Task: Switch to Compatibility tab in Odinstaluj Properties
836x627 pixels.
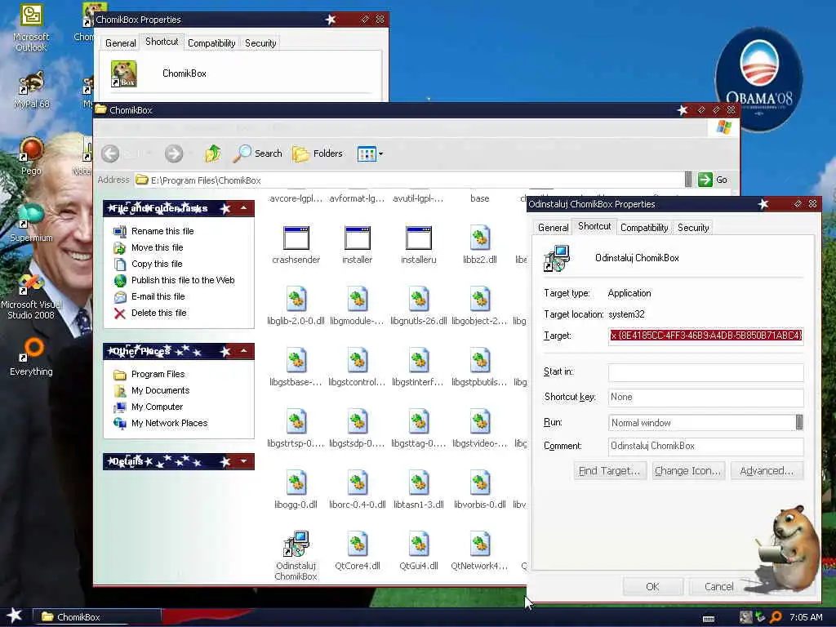Action: coord(644,228)
